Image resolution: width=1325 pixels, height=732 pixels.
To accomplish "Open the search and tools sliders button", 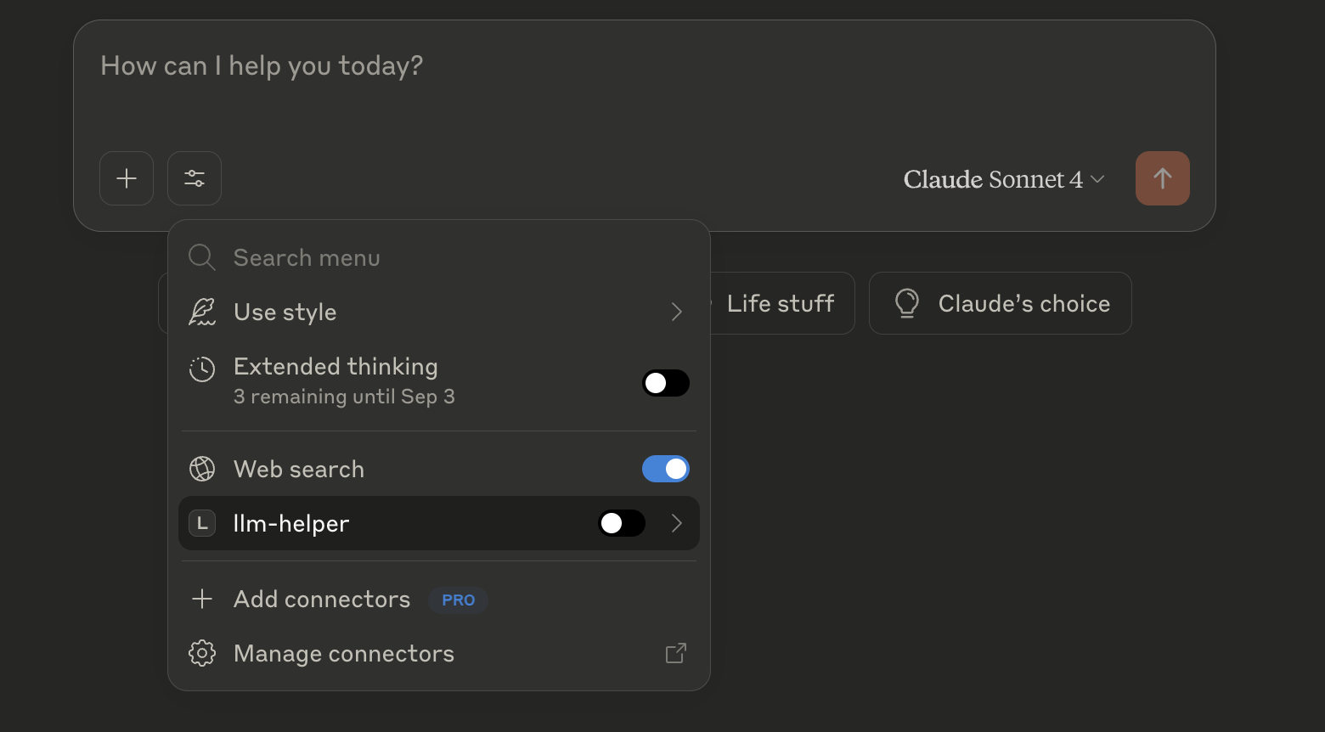I will pyautogui.click(x=195, y=178).
